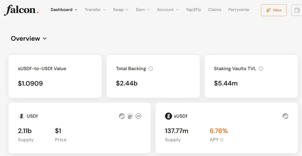
Task: Click the Staking Vaults TVL info icon
Action: [261, 69]
